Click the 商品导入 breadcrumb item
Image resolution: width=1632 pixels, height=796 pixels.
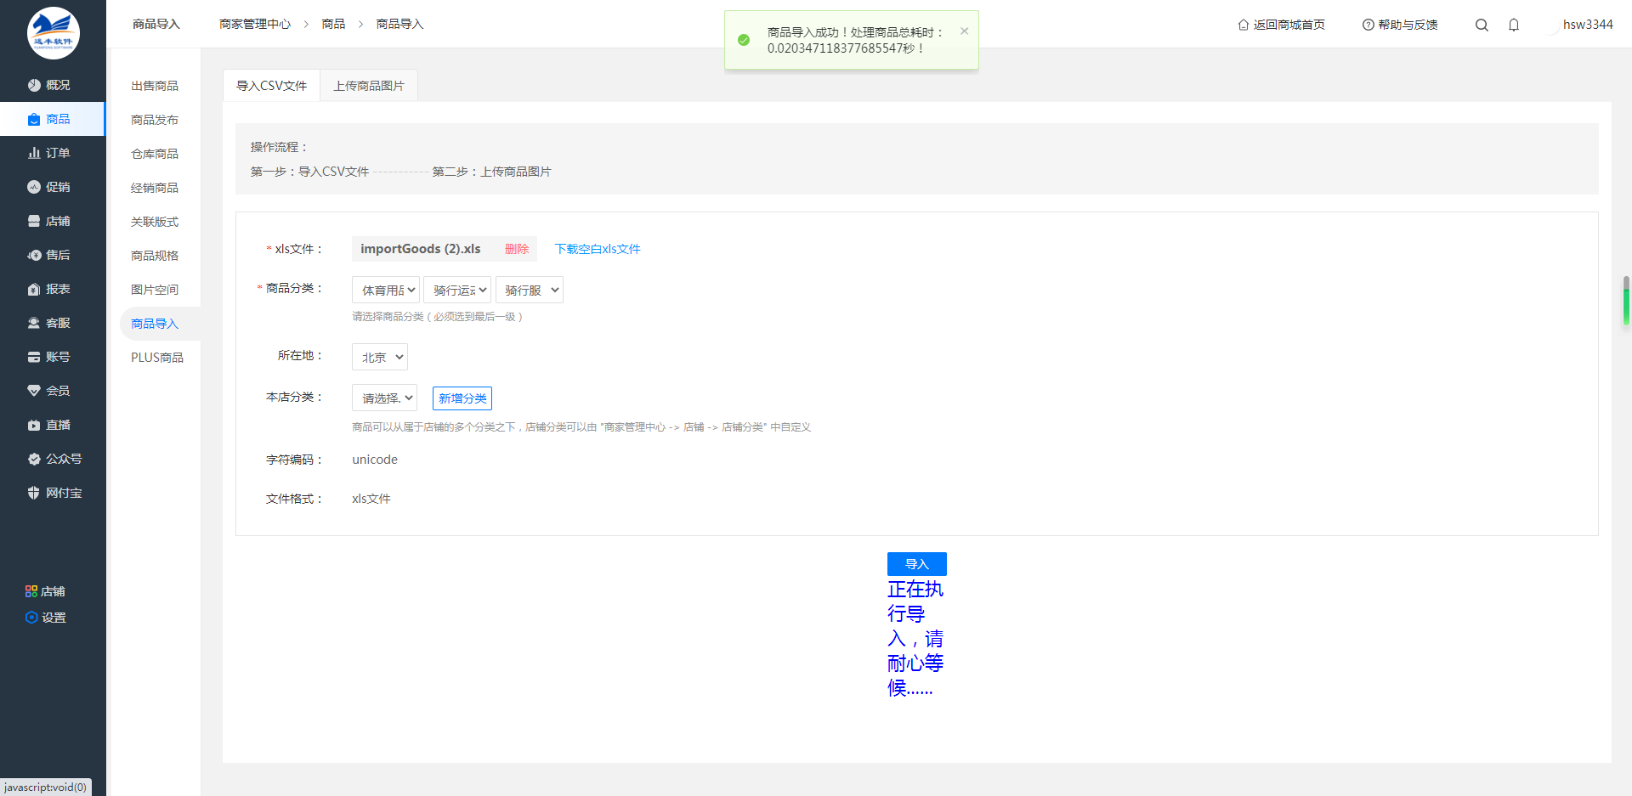click(399, 24)
